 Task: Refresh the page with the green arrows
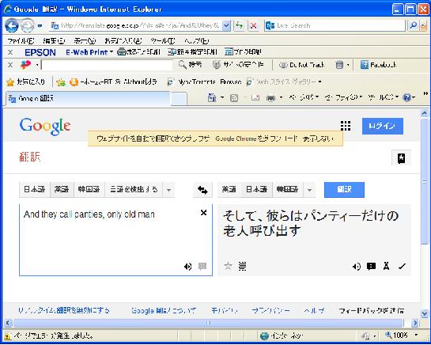240,25
